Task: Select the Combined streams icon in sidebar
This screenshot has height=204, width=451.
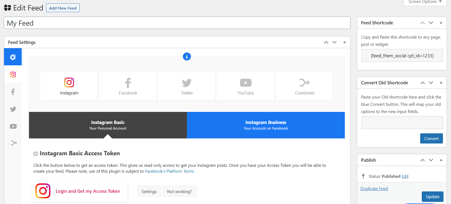Action: pos(14,143)
